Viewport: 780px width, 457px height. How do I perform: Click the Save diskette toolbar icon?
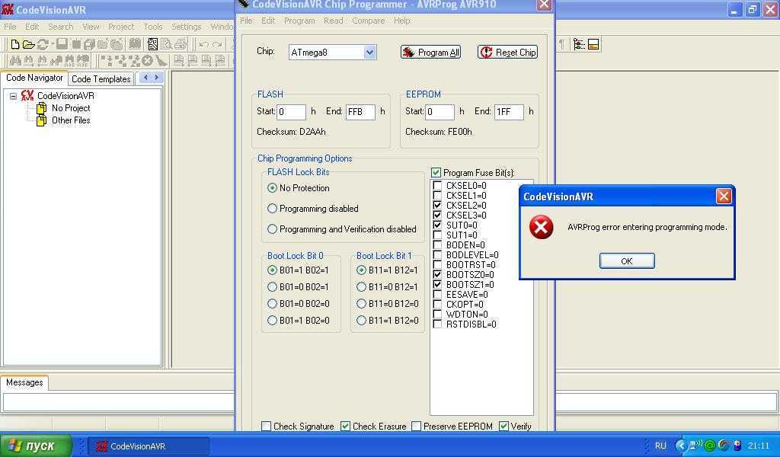click(x=62, y=44)
